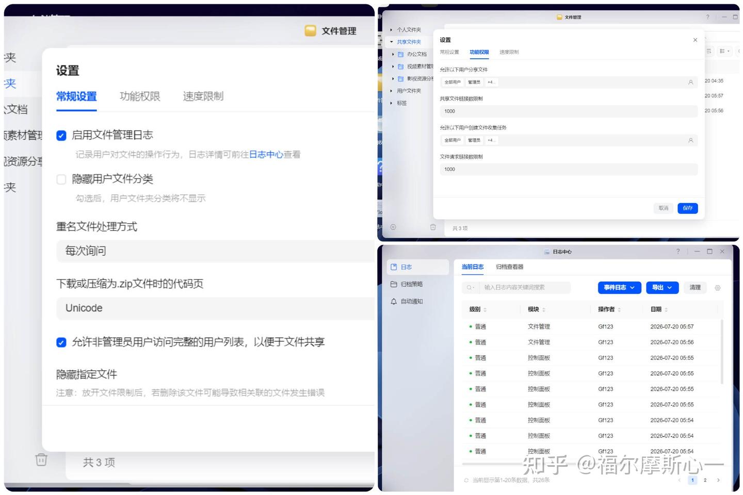Open the 导出 dropdown button

point(663,288)
